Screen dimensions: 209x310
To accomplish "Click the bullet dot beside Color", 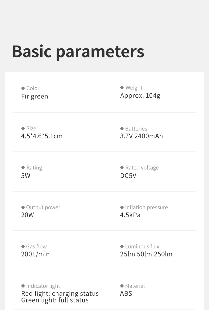I will 23,88.
